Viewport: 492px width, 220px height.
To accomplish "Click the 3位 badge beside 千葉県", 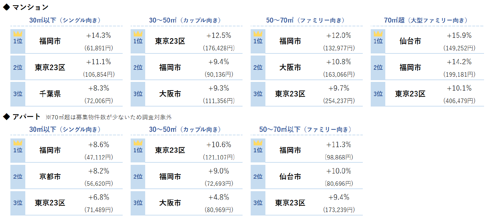I will pos(18,94).
